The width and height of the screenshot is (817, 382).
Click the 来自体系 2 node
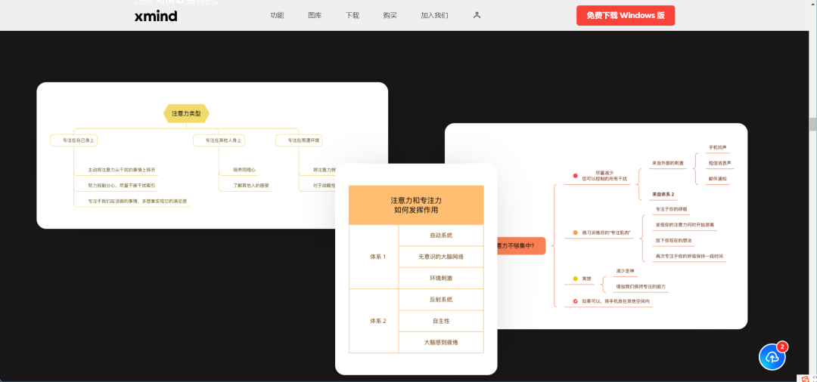point(663,194)
